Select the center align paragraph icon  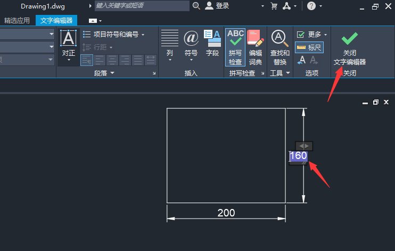(112, 60)
